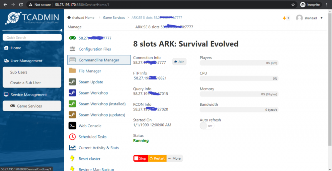Click the Players usage progress bar
Screen dimensions: 332x171
(239, 63)
